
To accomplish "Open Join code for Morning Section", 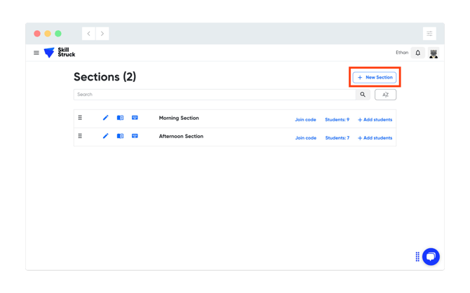I will click(305, 120).
